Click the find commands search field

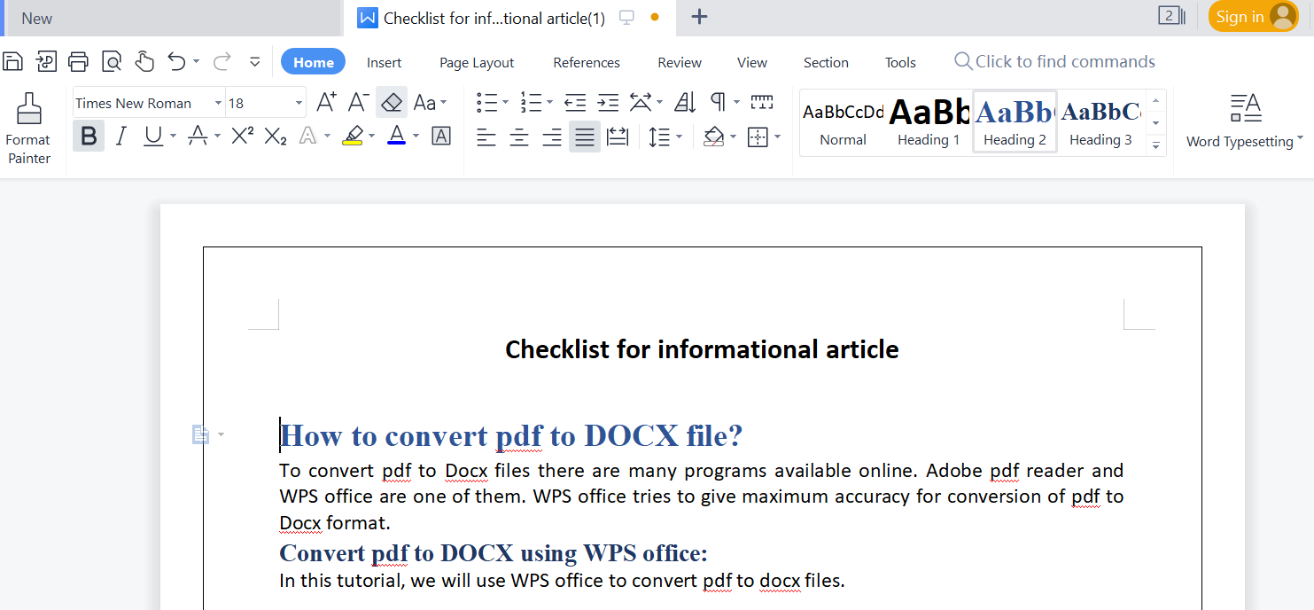click(x=1054, y=61)
